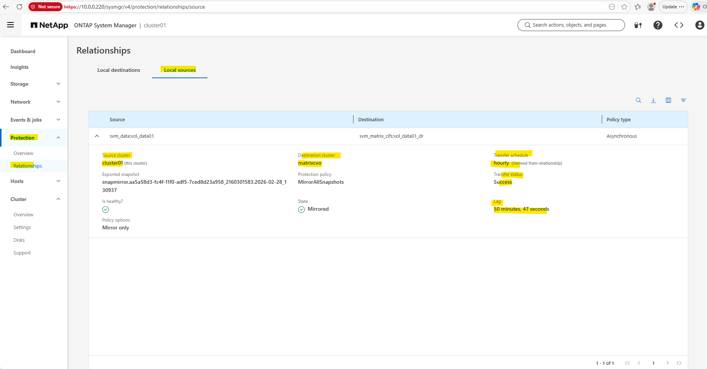The image size is (707, 369).
Task: Open the help question mark icon
Action: coord(658,25)
